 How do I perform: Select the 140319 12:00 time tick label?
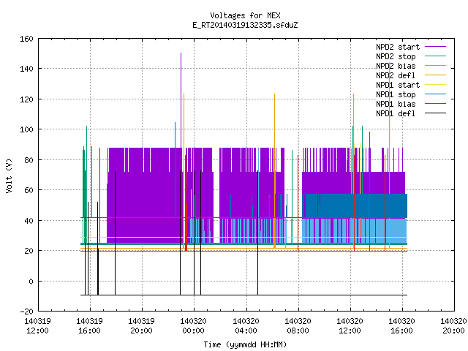pyautogui.click(x=37, y=326)
